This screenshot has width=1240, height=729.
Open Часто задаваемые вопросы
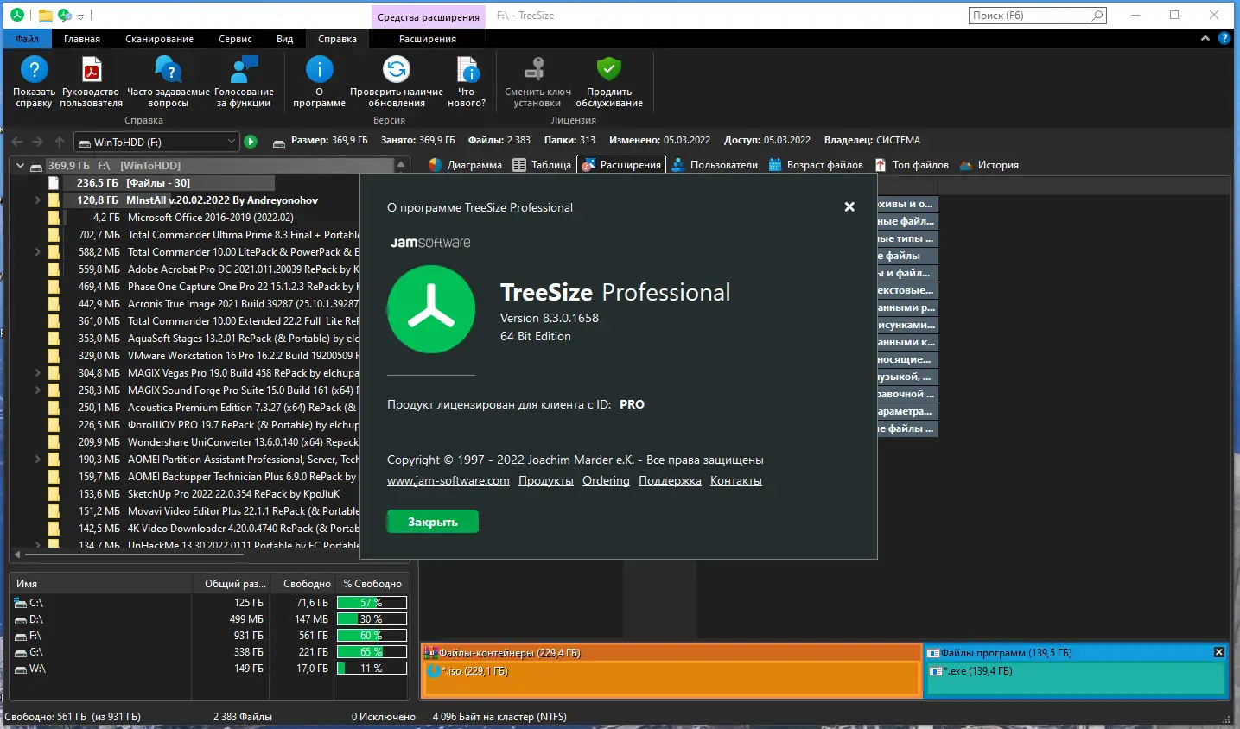click(168, 80)
